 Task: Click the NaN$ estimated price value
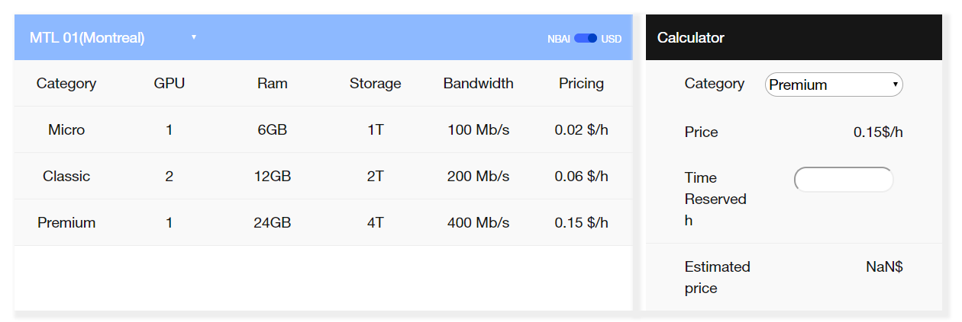pos(884,266)
